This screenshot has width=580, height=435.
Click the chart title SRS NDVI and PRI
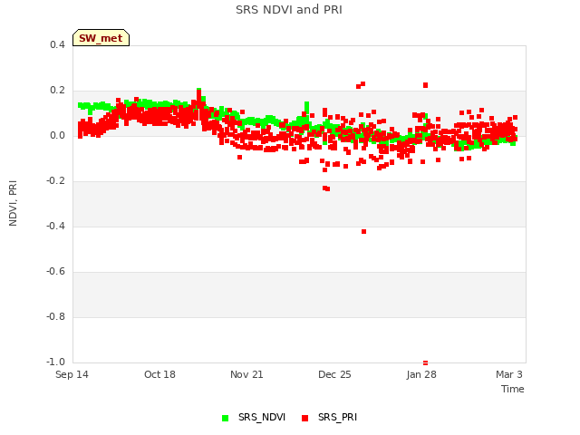click(x=289, y=10)
